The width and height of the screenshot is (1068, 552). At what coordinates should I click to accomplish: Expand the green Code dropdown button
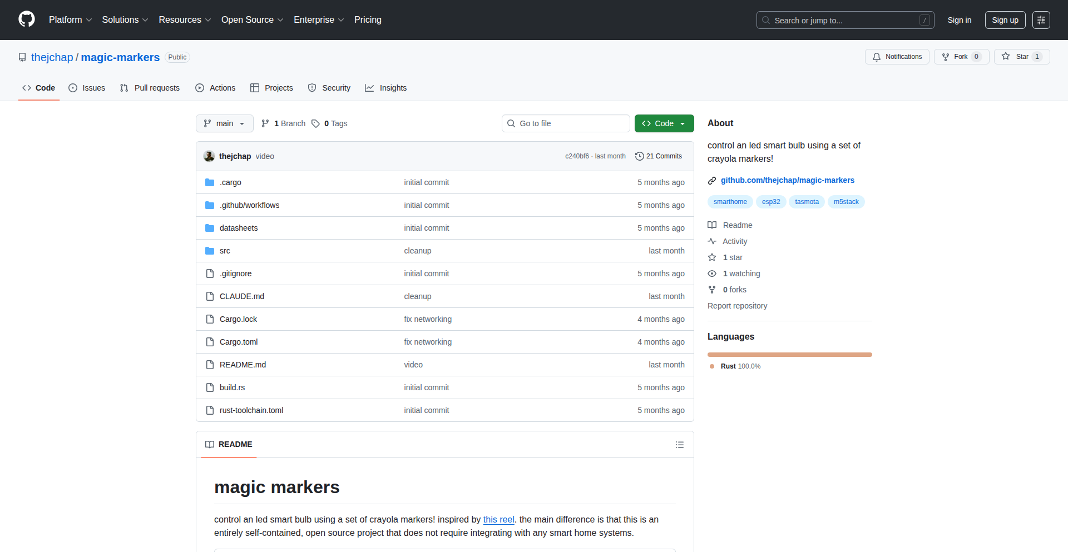click(664, 123)
